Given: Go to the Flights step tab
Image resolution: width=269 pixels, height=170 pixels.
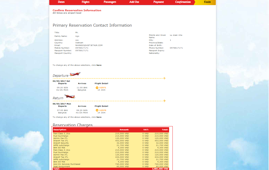Looking at the screenshot, I should 85,2.
